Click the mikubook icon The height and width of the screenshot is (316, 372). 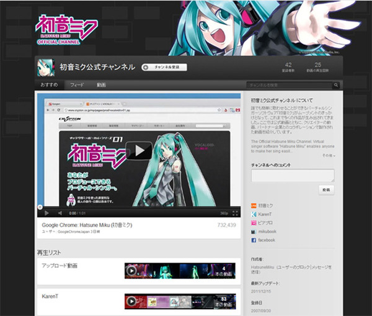tap(254, 232)
